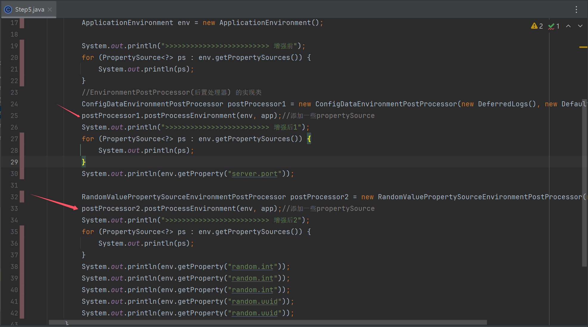Screen dimensions: 588x327
Task: Click ConfigDataEnvironmentPostProcessor declaration on line 24
Action: (x=152, y=104)
